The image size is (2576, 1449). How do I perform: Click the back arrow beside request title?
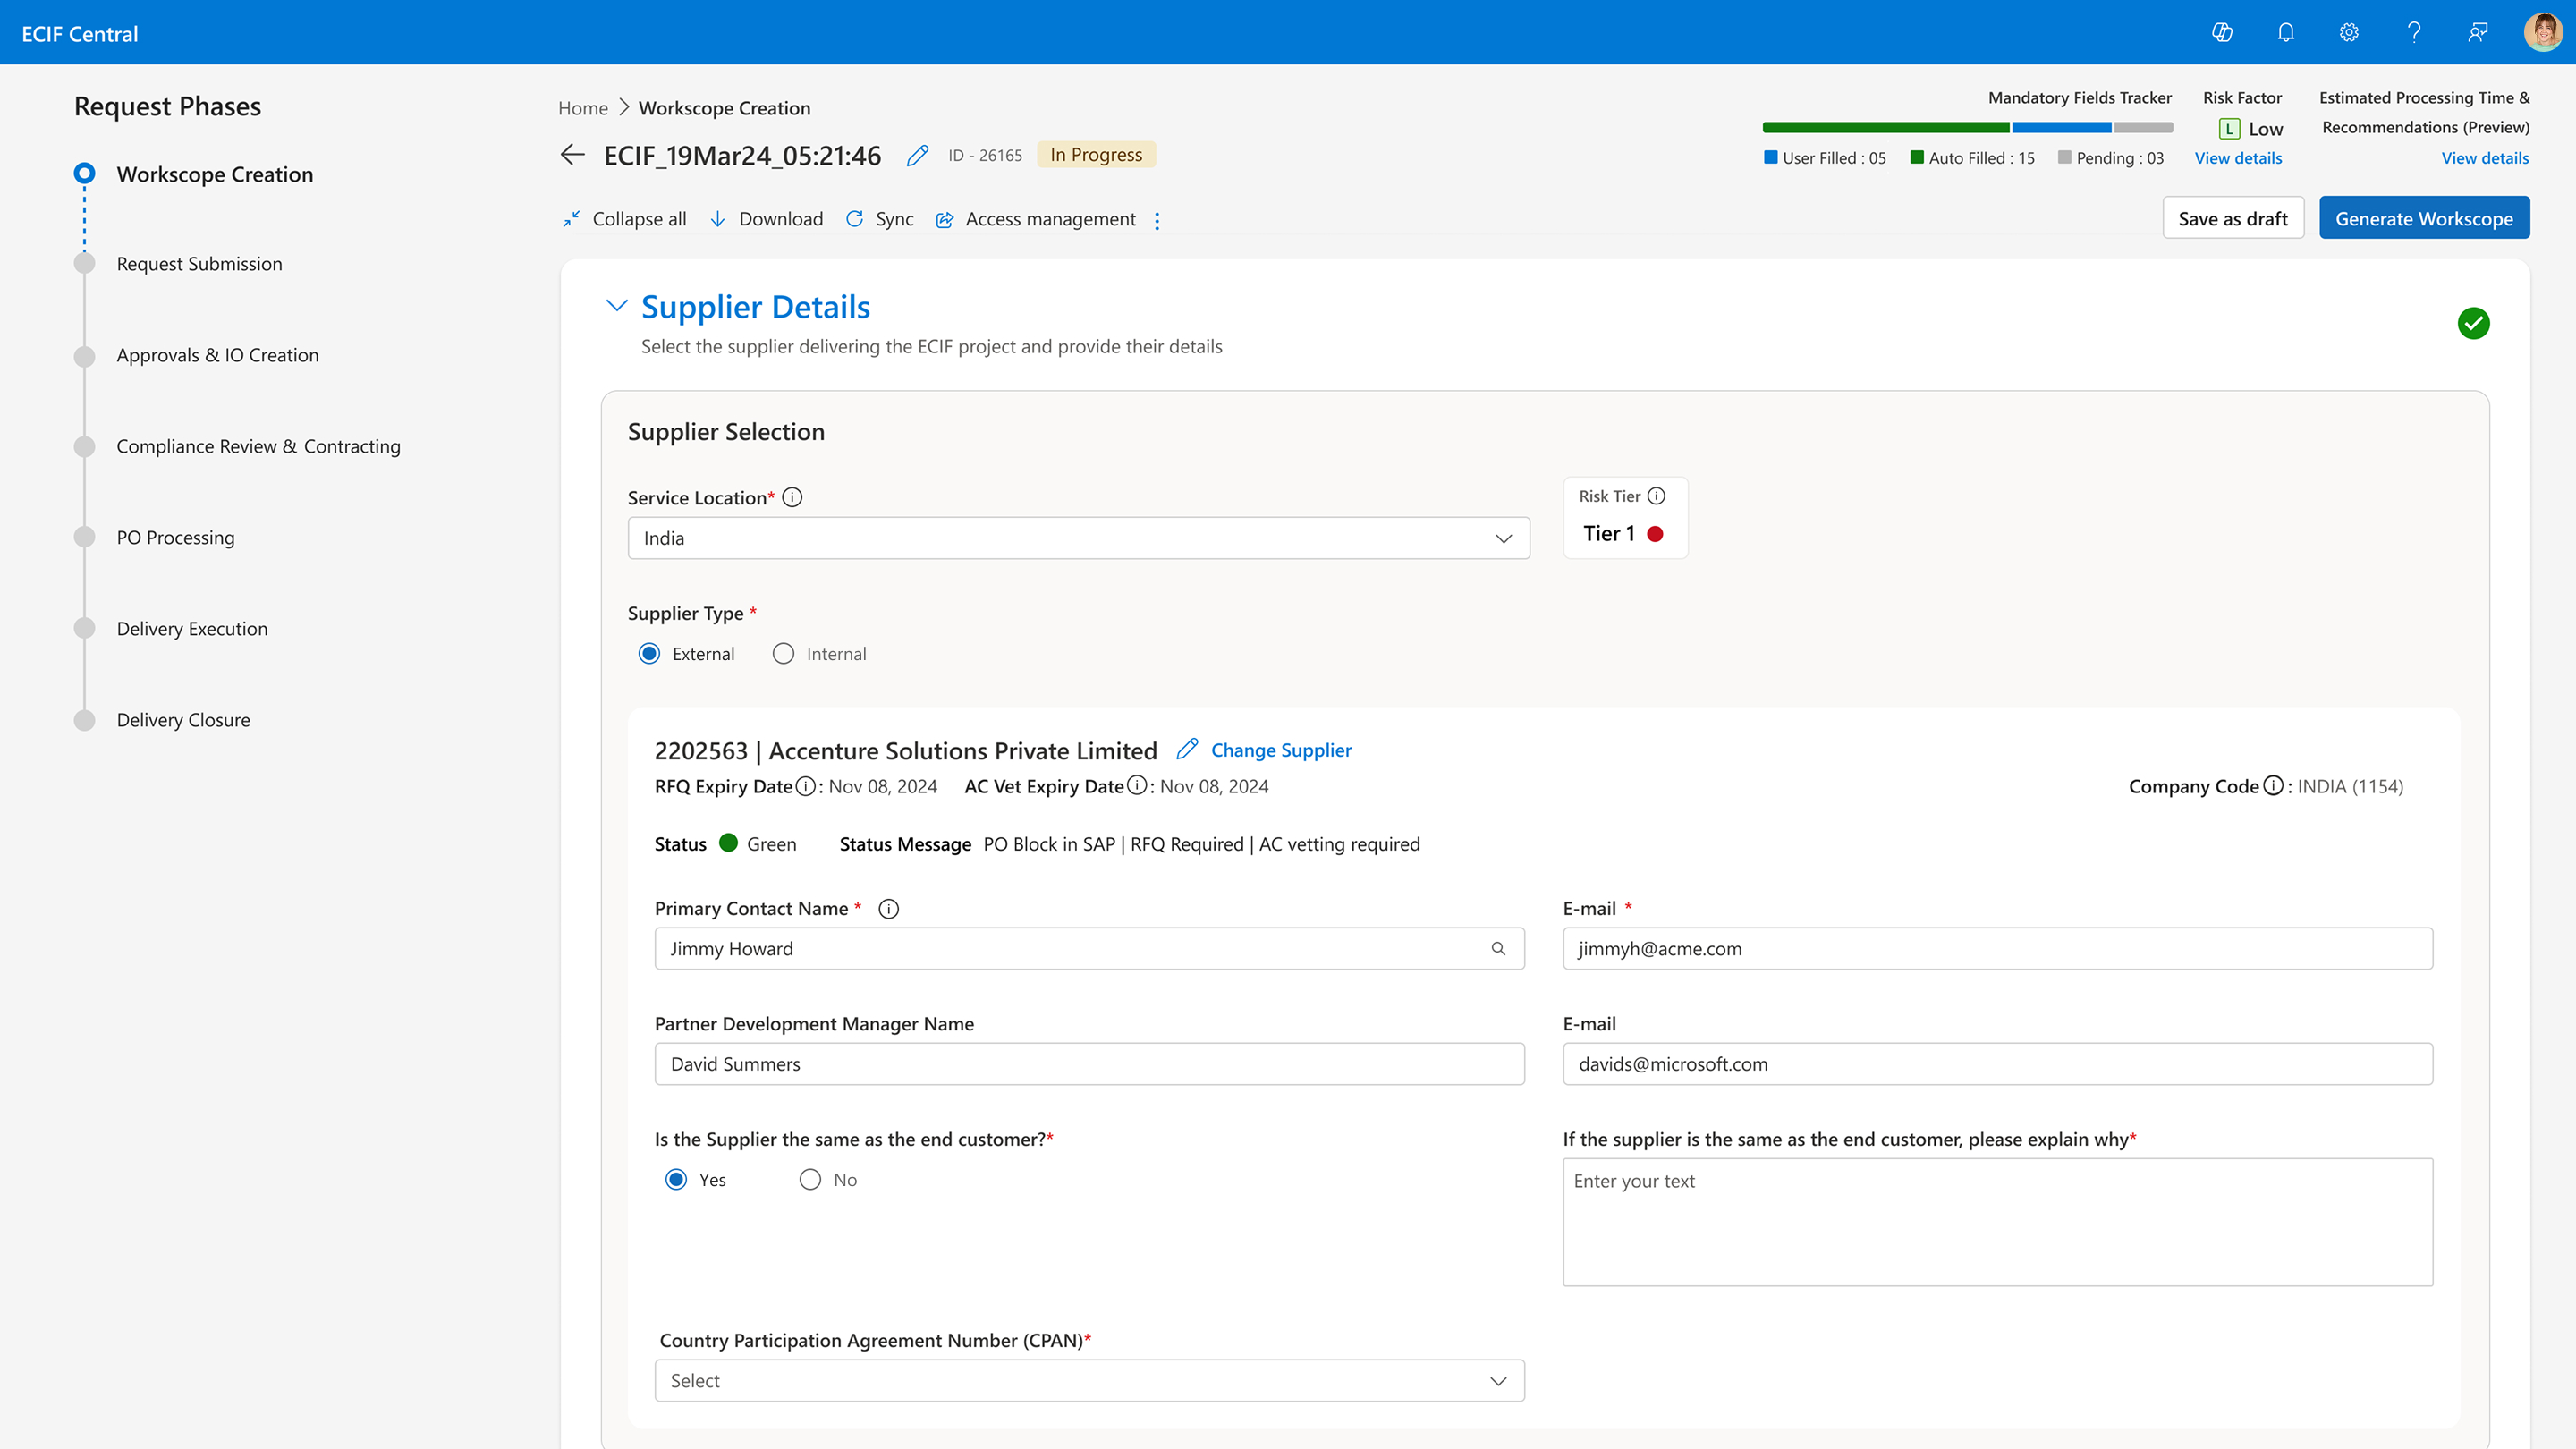(x=572, y=155)
